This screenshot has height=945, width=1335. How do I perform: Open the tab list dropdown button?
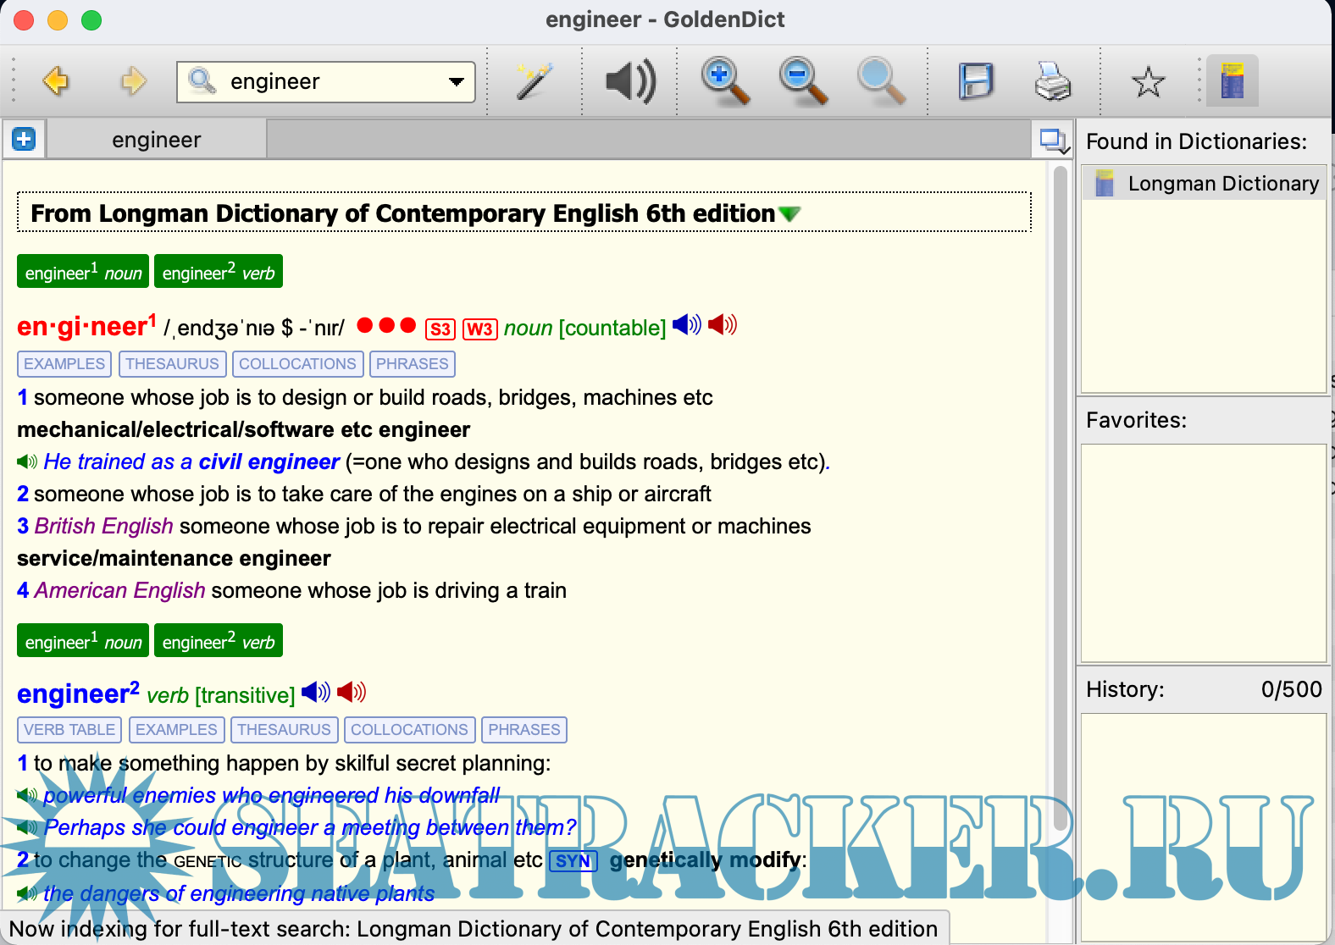click(x=1054, y=140)
